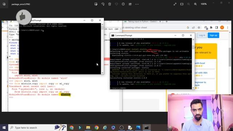Click the Photos app icon beside filename

tap(4, 4)
